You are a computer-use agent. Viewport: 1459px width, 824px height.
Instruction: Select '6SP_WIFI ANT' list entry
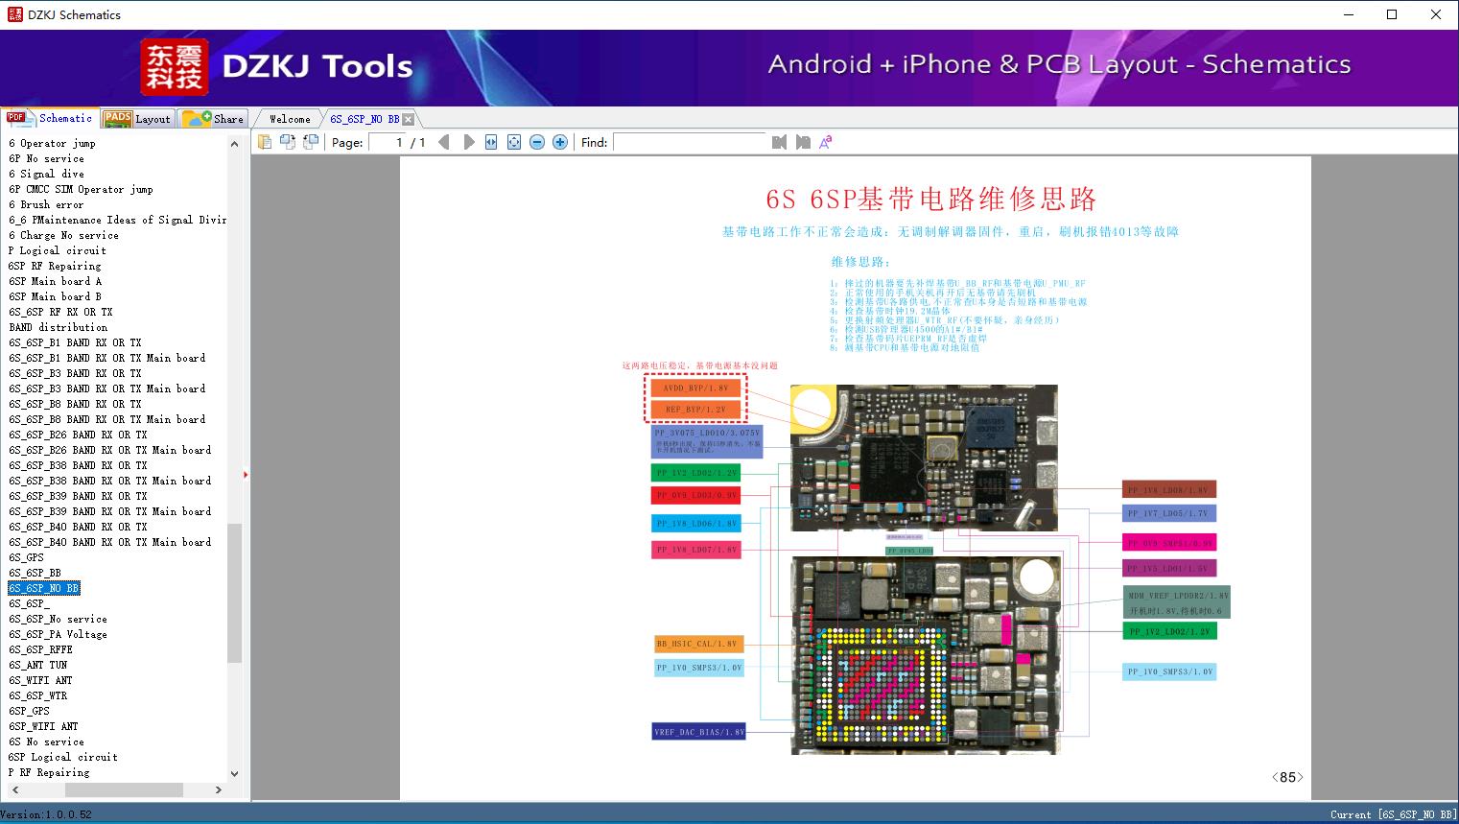click(43, 726)
